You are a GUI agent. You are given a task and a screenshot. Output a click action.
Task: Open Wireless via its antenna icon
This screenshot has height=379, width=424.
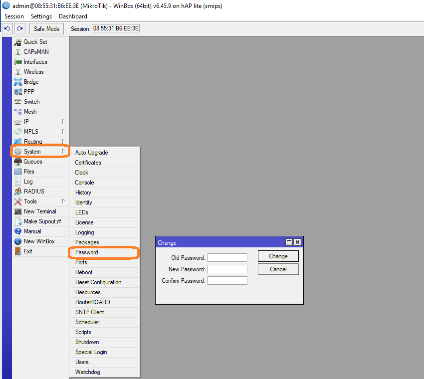point(18,72)
